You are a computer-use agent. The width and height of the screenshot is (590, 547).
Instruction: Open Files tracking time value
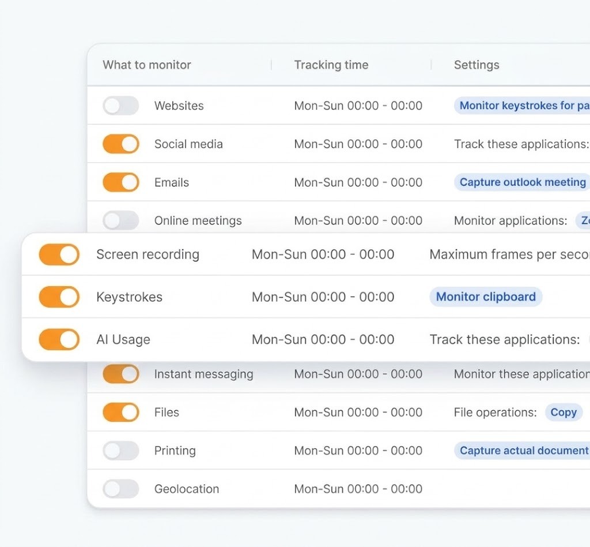(358, 412)
